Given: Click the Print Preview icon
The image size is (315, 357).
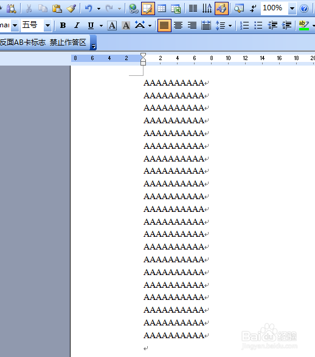Looking at the screenshot, I should pos(11,8).
